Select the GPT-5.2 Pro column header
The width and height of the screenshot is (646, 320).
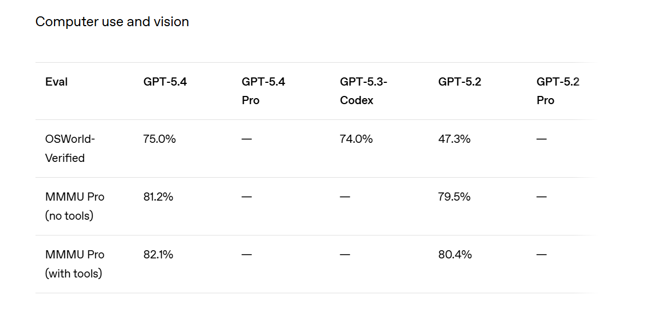click(x=558, y=91)
